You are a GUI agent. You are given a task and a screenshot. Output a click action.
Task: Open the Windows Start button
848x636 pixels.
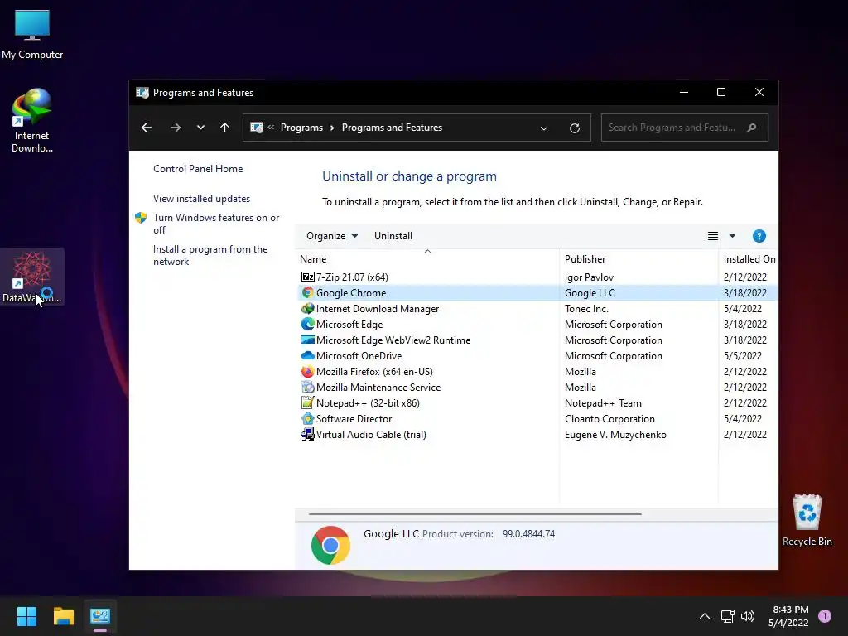[x=26, y=616]
